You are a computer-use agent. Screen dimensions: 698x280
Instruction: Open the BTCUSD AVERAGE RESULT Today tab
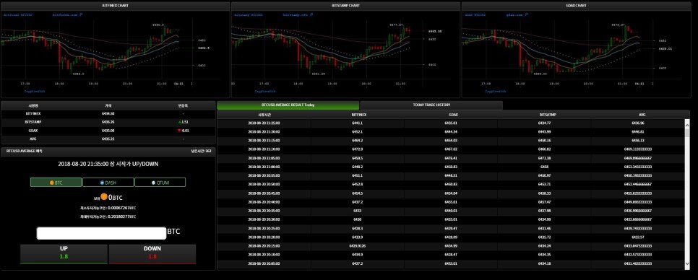pyautogui.click(x=288, y=105)
